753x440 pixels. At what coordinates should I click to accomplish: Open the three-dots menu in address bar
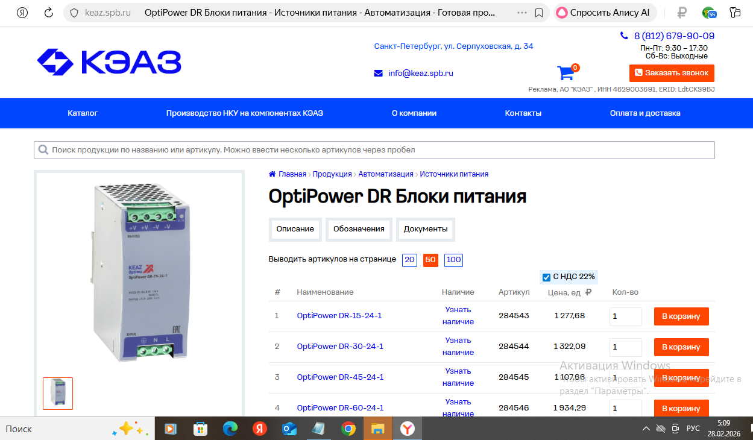coord(522,13)
